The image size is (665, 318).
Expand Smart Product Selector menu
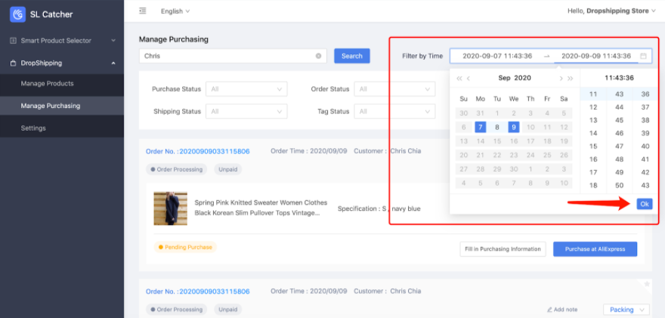[x=113, y=41]
